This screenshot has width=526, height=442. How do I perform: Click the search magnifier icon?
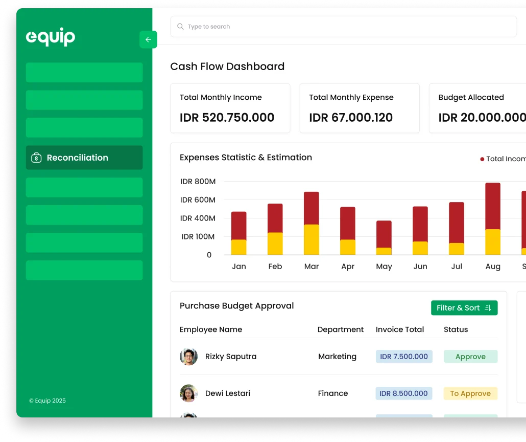(180, 27)
